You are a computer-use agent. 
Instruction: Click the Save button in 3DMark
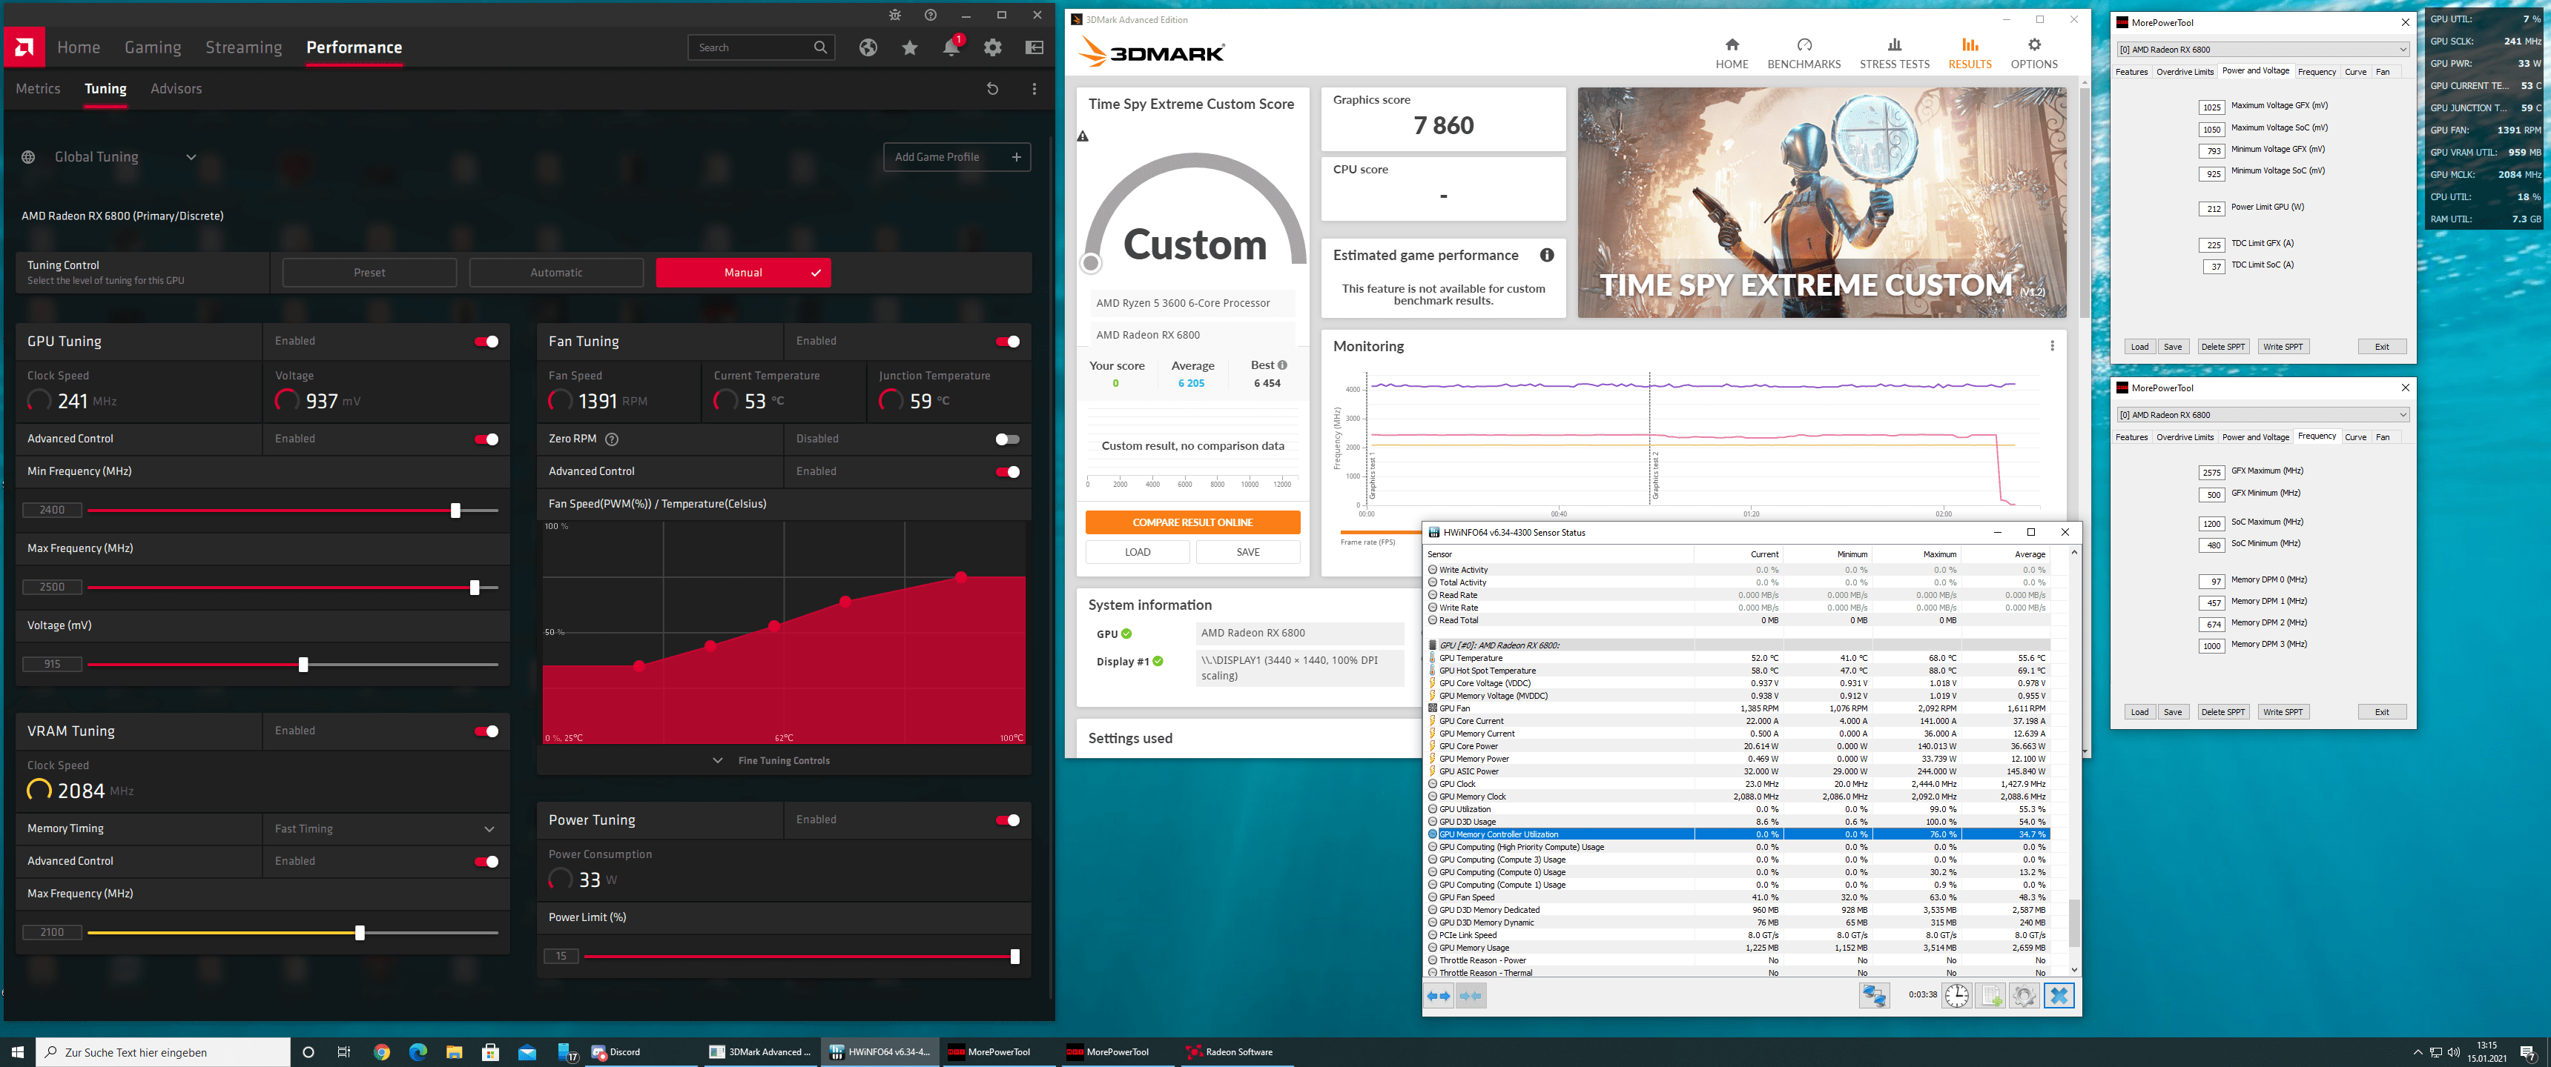[x=1248, y=552]
